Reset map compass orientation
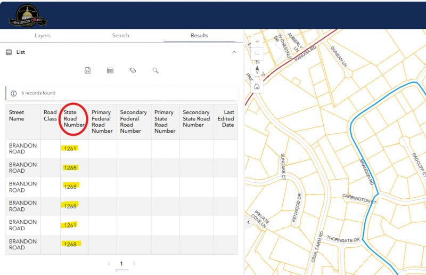 (257, 70)
